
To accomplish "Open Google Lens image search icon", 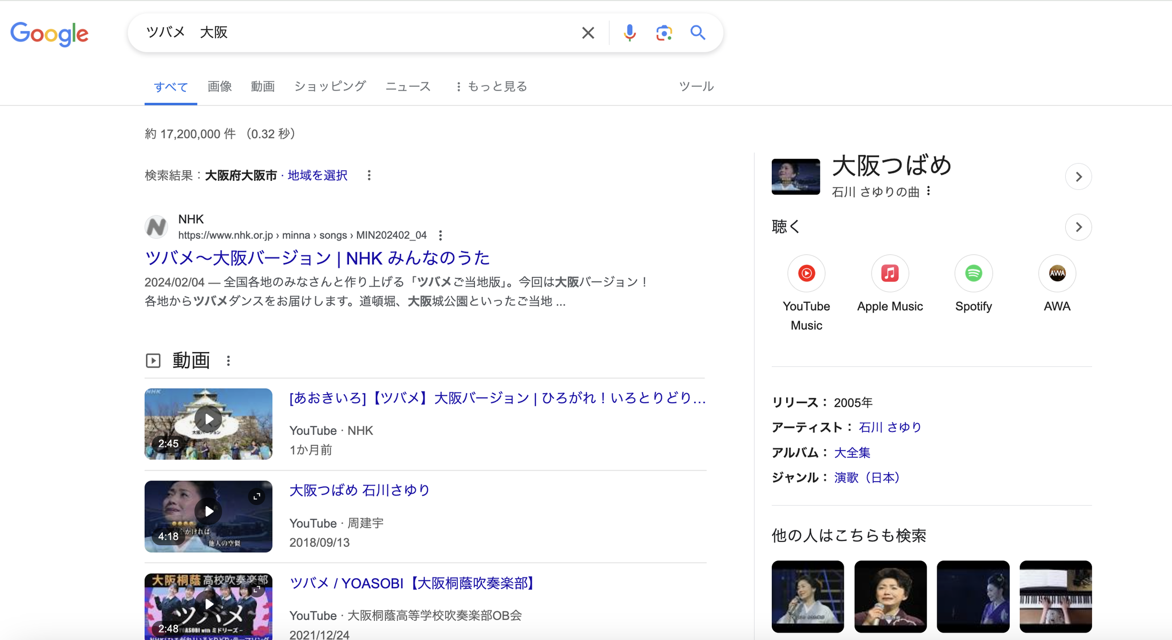I will click(x=663, y=33).
